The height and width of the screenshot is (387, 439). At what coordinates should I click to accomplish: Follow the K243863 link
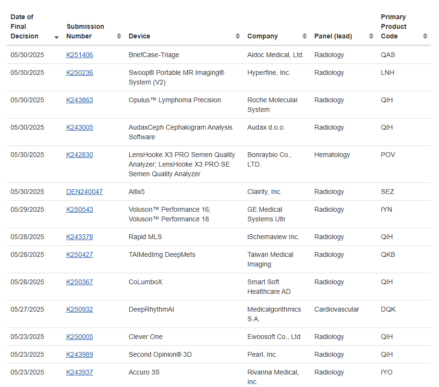tap(80, 100)
